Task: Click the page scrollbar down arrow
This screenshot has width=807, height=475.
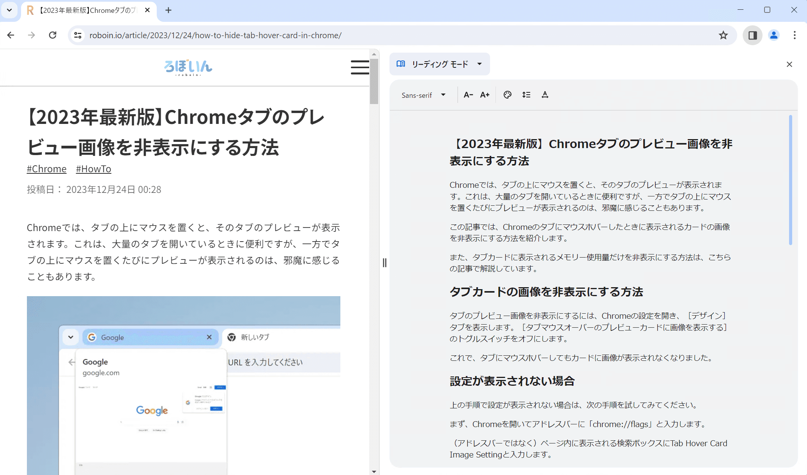Action: pyautogui.click(x=374, y=471)
